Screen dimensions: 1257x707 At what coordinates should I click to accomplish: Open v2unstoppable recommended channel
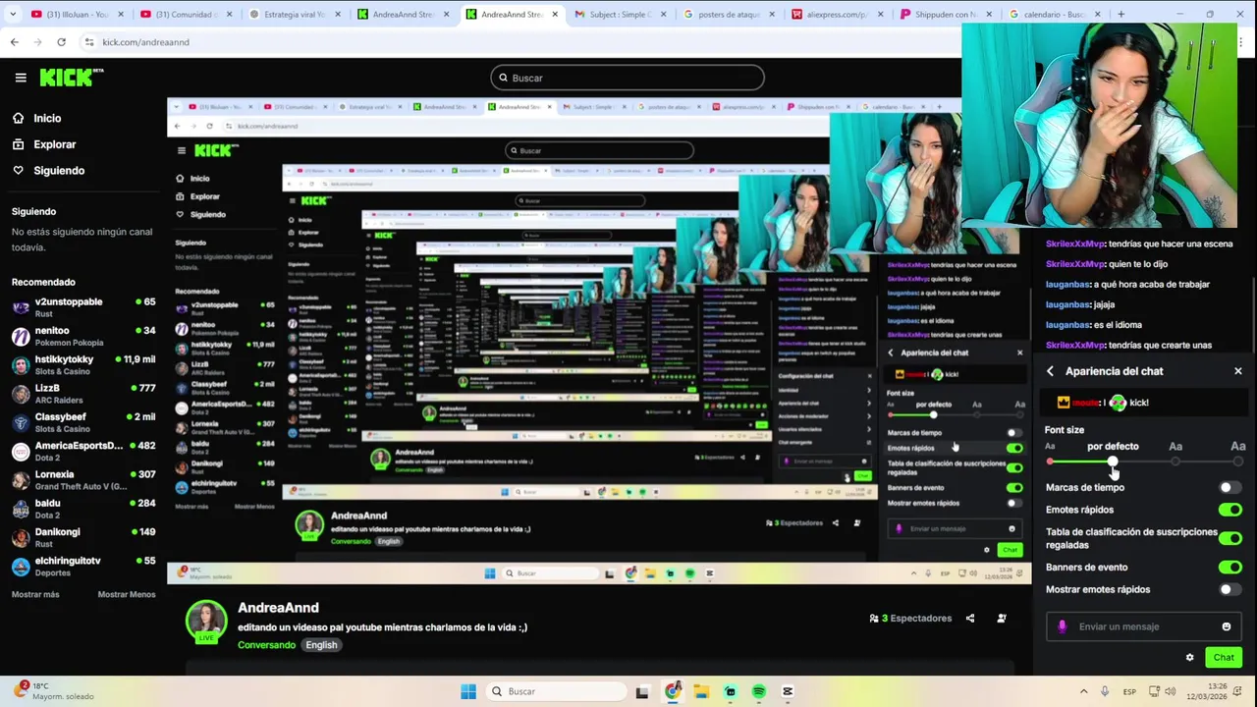click(x=83, y=307)
